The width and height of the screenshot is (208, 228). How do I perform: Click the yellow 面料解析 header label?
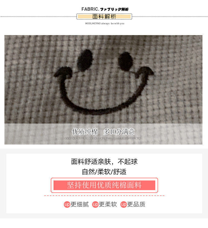104,16
